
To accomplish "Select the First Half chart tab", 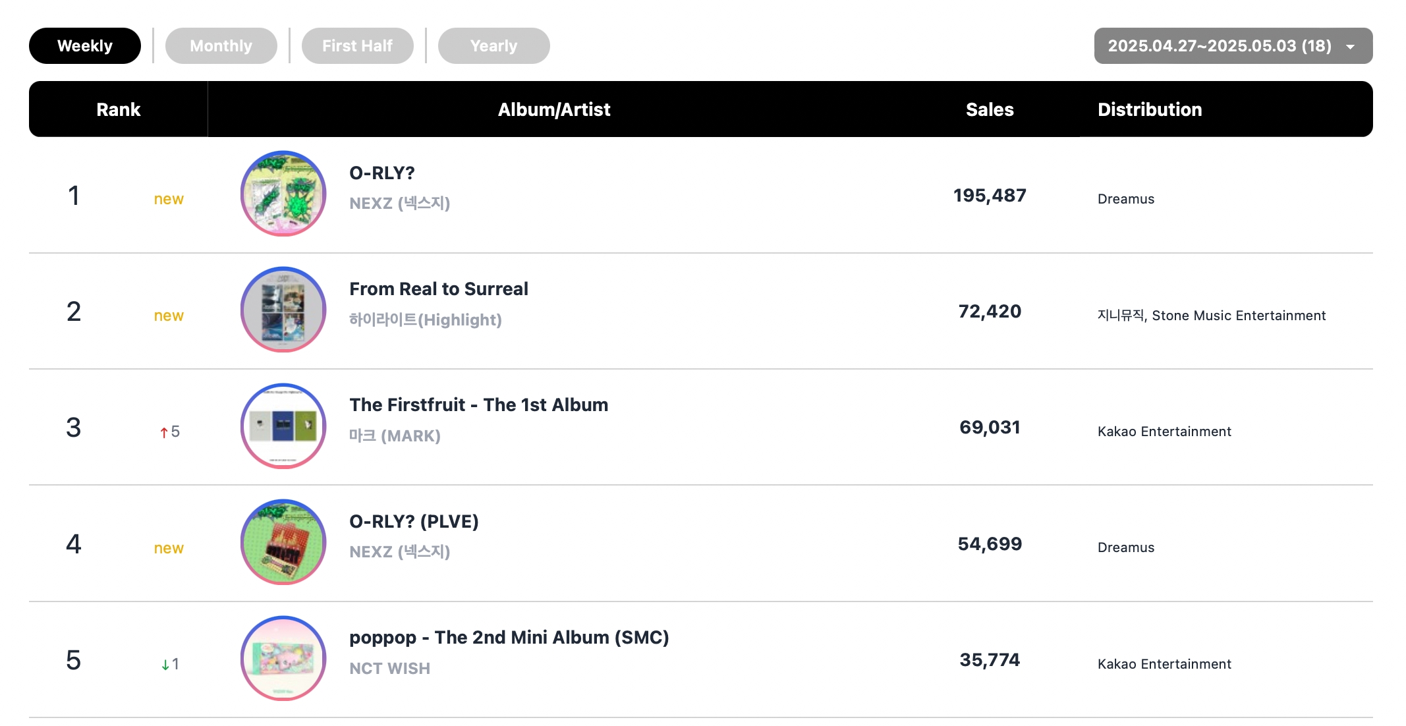I will click(x=357, y=46).
